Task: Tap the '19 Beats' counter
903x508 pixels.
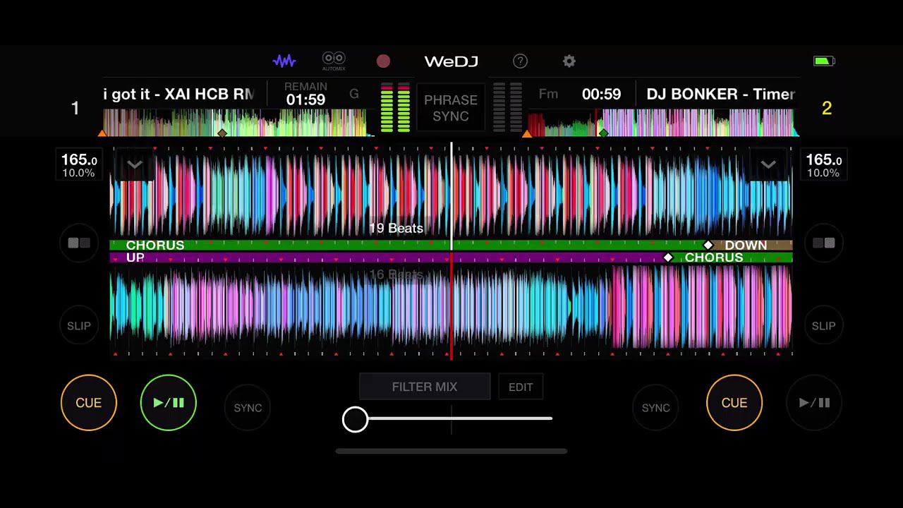Action: coord(396,229)
